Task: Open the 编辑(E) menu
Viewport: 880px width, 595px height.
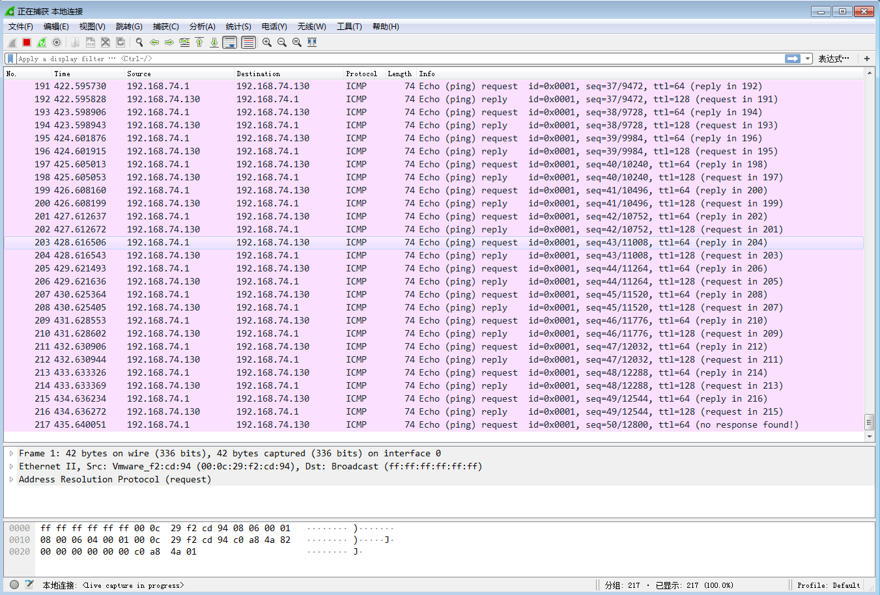Action: (56, 27)
